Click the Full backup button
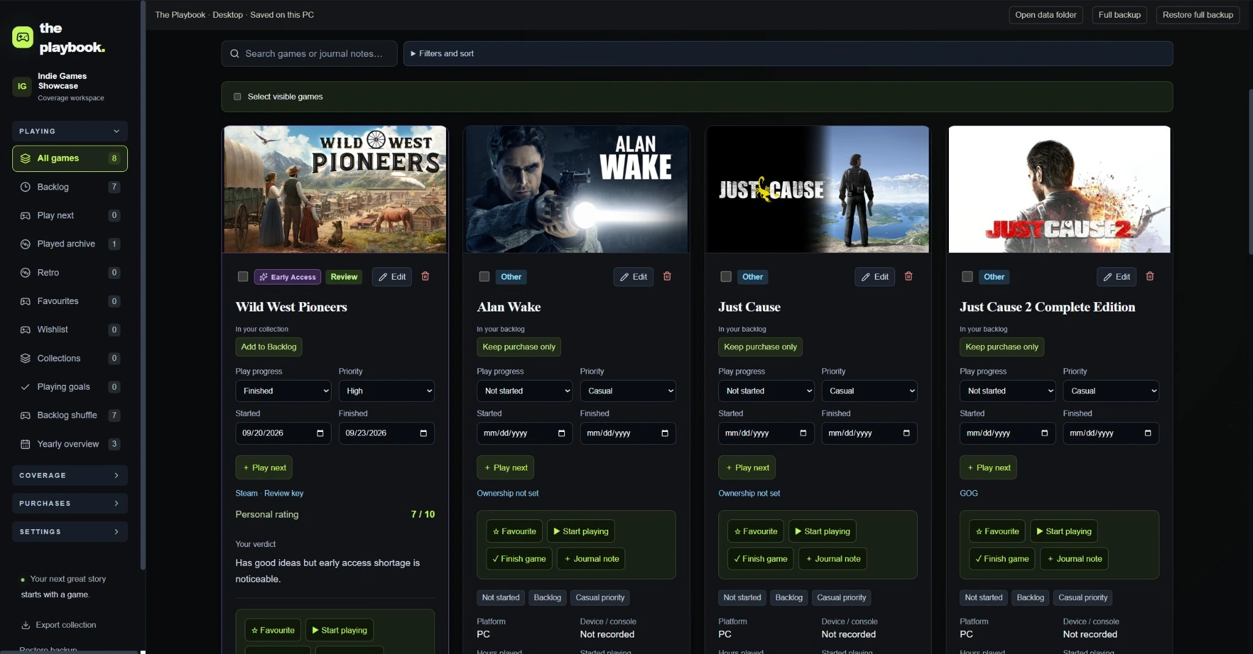1253x654 pixels. click(1120, 15)
